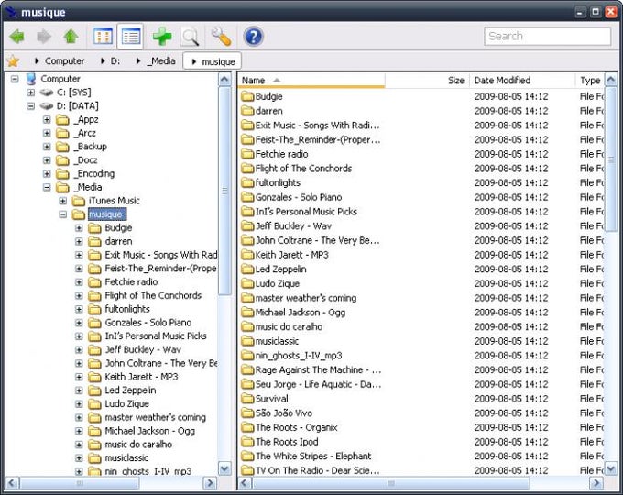Click the tree pane scroll down arrow
623x495 pixels.
tap(224, 468)
